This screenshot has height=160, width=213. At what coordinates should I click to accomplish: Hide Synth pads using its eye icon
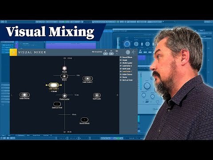pyautogui.click(x=121, y=69)
